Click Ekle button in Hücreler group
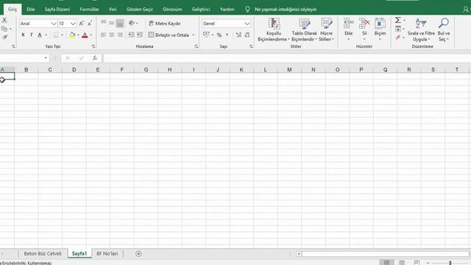471x265 pixels. 348,29
